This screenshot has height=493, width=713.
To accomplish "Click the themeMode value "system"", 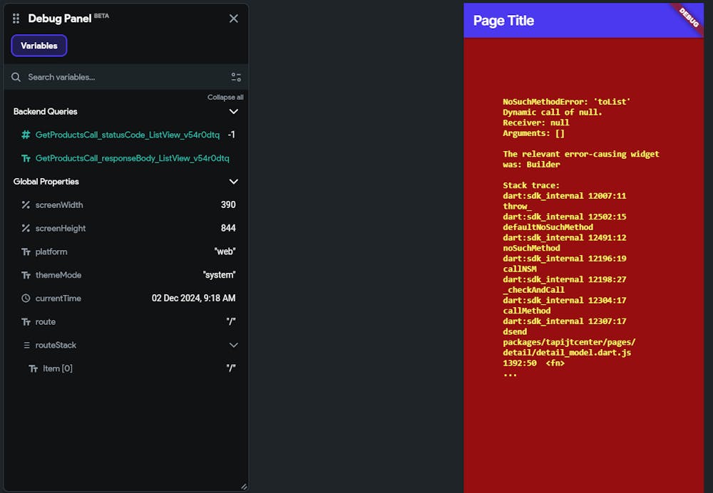I will (219, 275).
